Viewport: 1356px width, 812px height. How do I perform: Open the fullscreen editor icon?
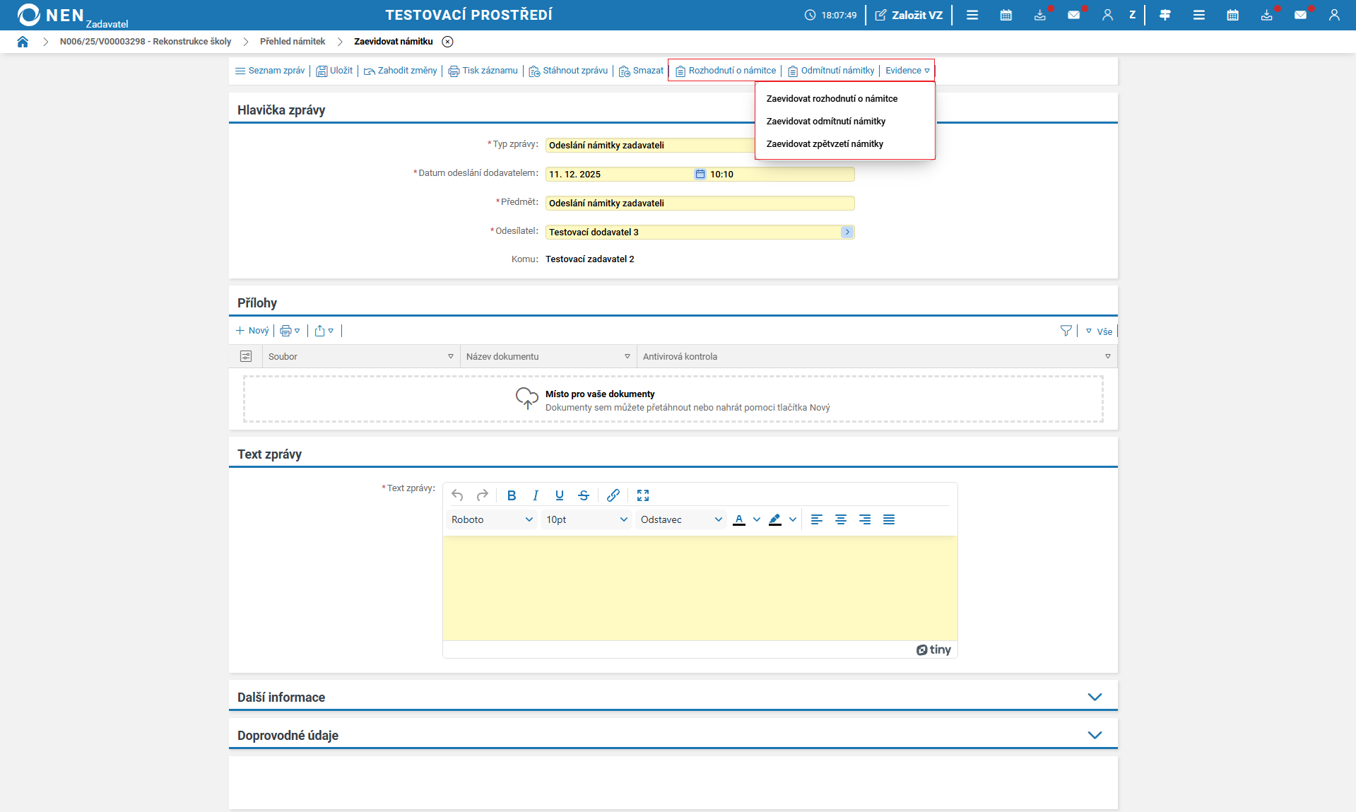pyautogui.click(x=643, y=495)
